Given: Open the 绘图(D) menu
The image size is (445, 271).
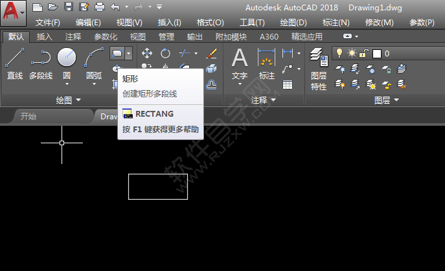Looking at the screenshot, I should pyautogui.click(x=293, y=23).
